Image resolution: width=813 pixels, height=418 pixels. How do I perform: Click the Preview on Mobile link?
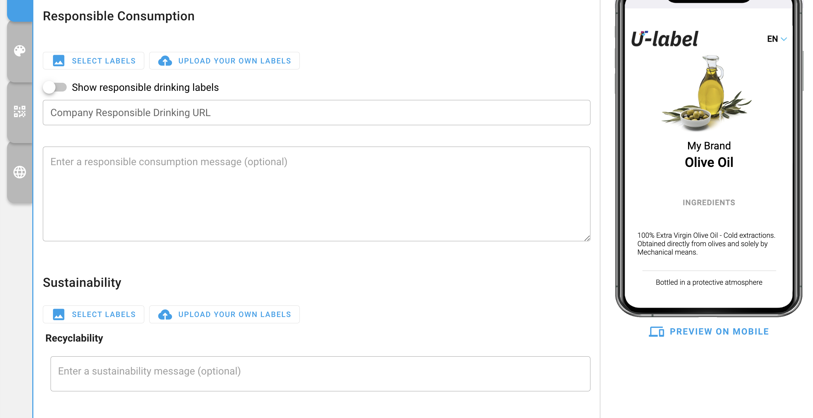point(719,332)
